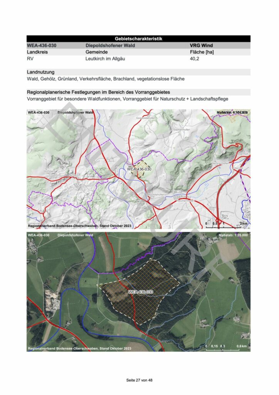279x395 pixels.
Task: Click the Maßstab 1:25.000 label
Action: [233, 235]
